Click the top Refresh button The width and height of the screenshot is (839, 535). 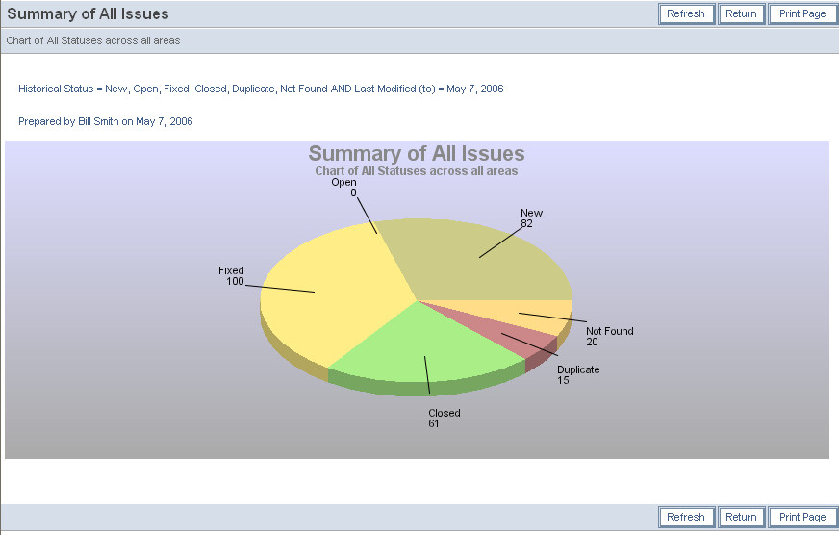(x=686, y=13)
